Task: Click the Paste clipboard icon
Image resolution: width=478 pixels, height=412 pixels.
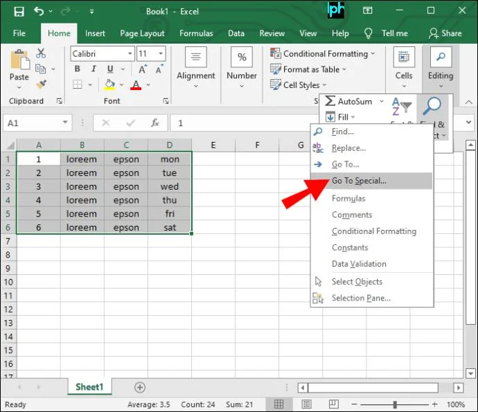Action: [20, 60]
